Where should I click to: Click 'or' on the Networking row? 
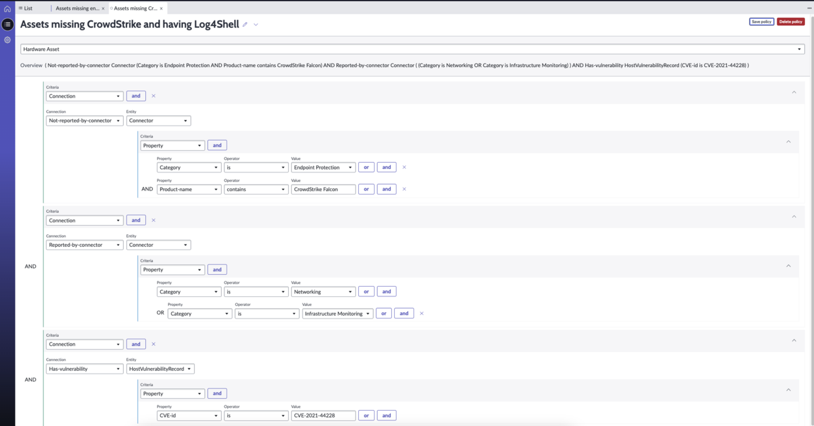point(366,291)
